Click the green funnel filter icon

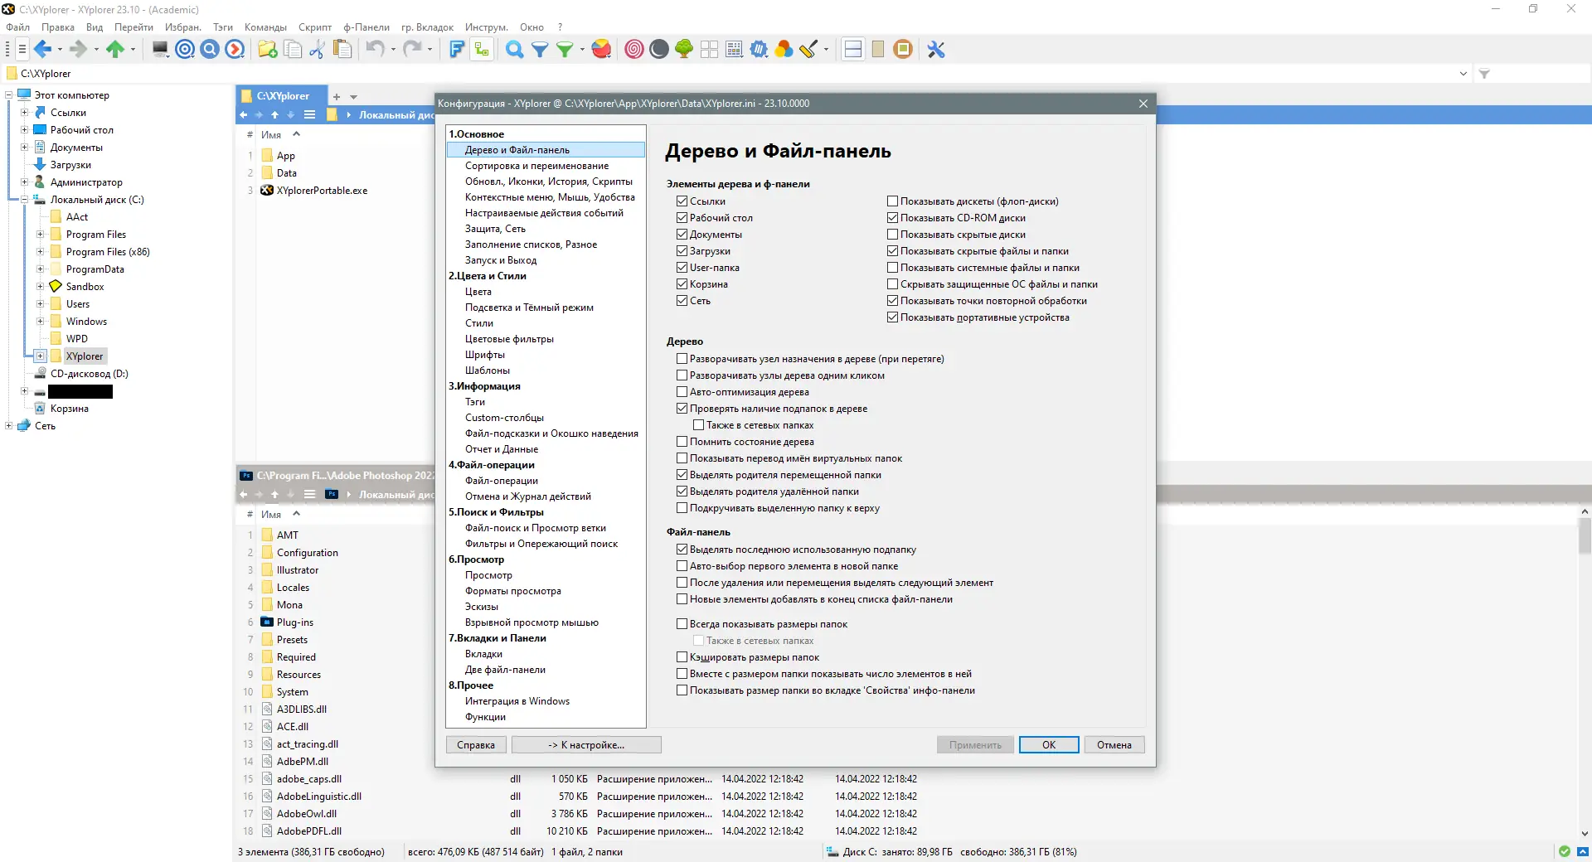[565, 50]
